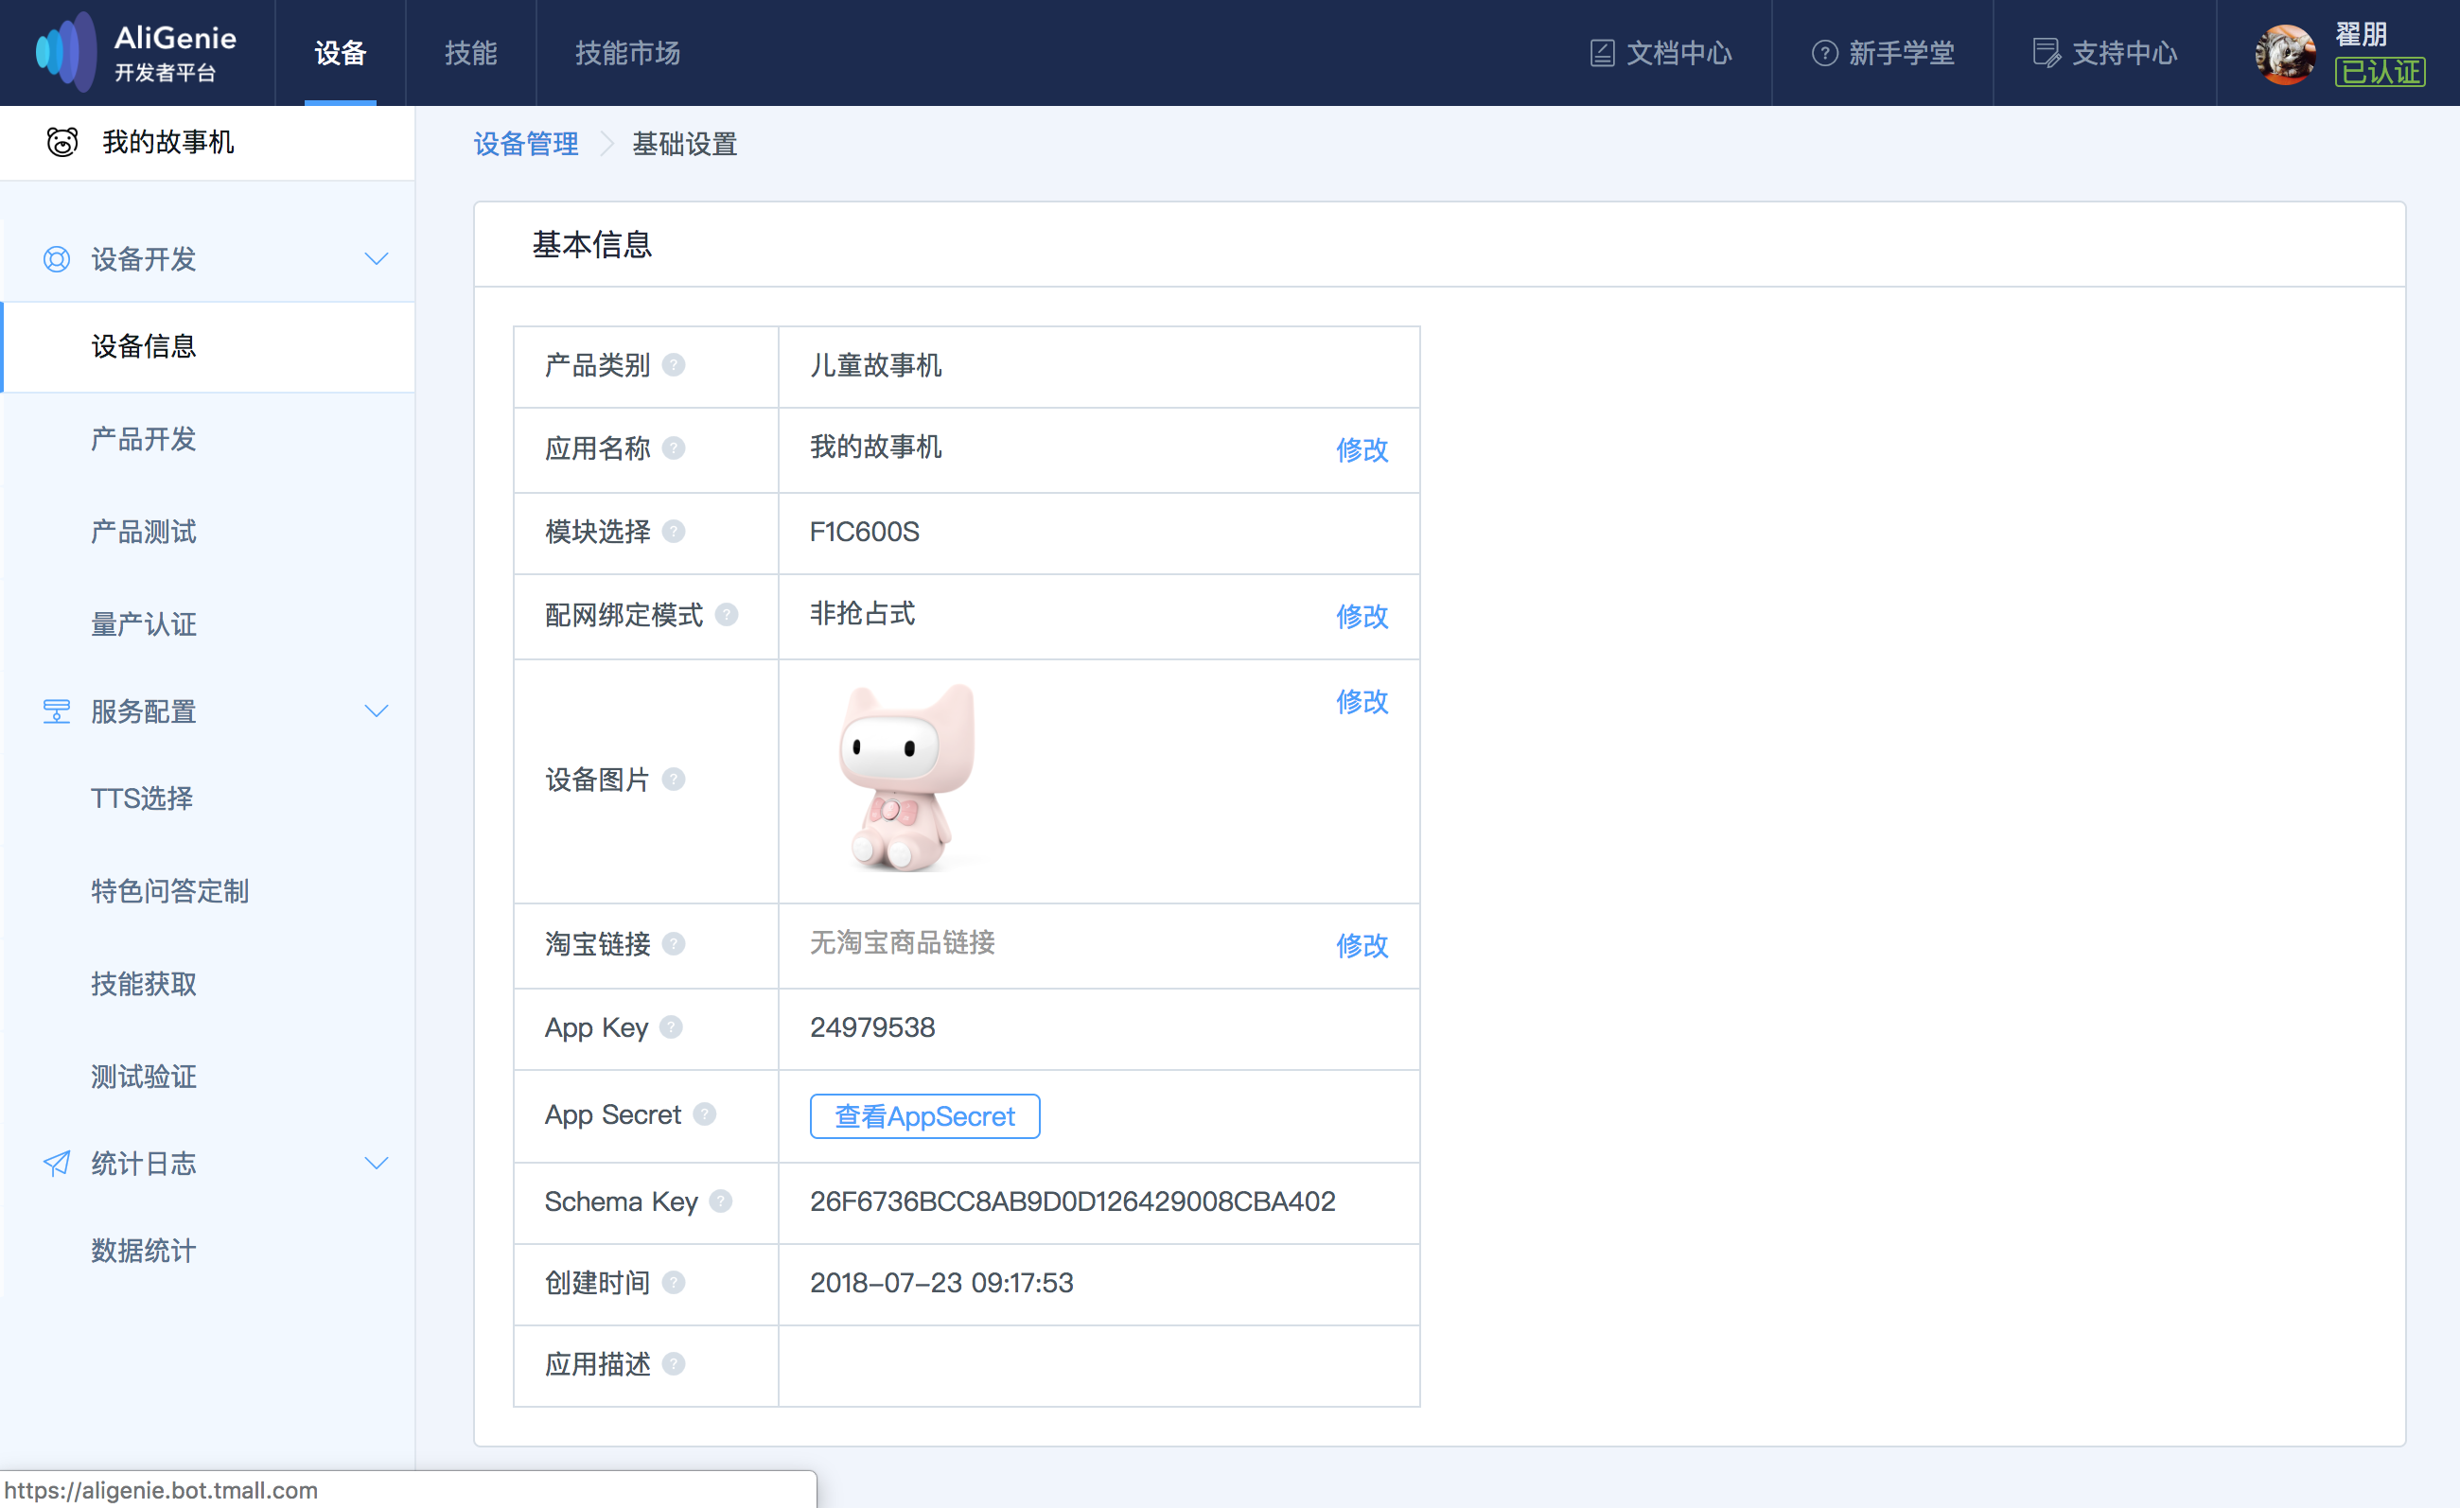Collapse the 设备开发 sidebar section
This screenshot has width=2460, height=1508.
(377, 259)
